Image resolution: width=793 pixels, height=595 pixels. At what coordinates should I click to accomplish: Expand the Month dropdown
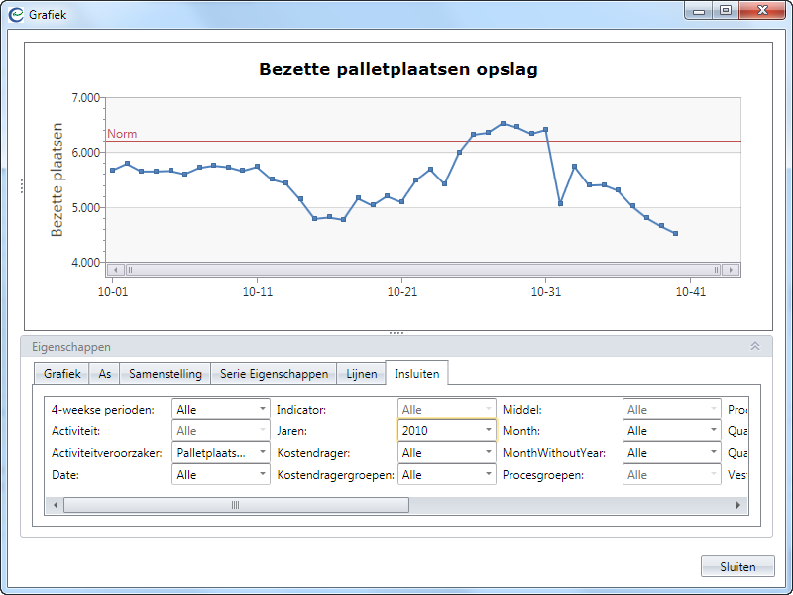(671, 431)
